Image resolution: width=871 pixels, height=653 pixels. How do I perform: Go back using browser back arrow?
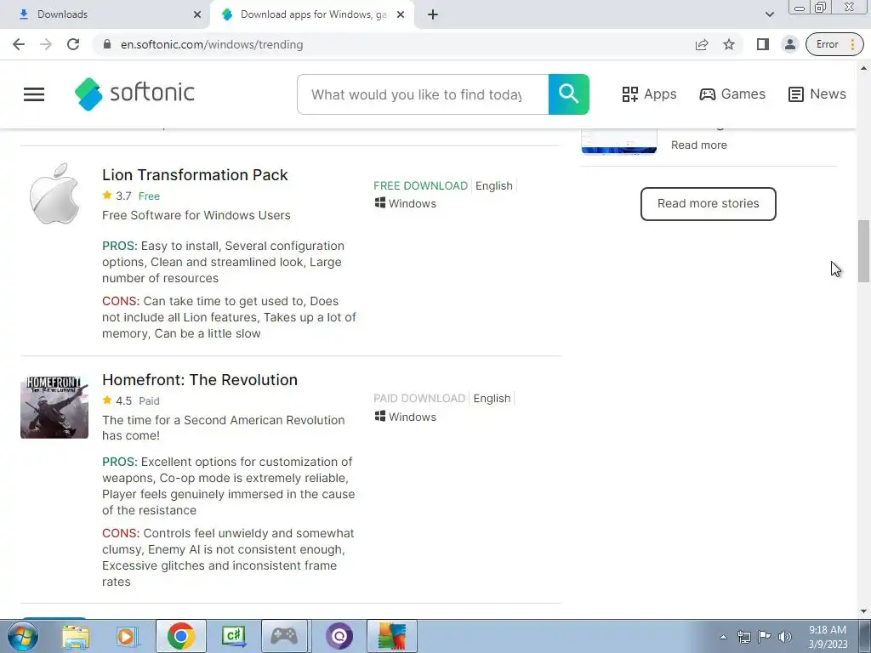pos(19,44)
